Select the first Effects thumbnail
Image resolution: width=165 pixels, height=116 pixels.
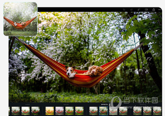93,111
